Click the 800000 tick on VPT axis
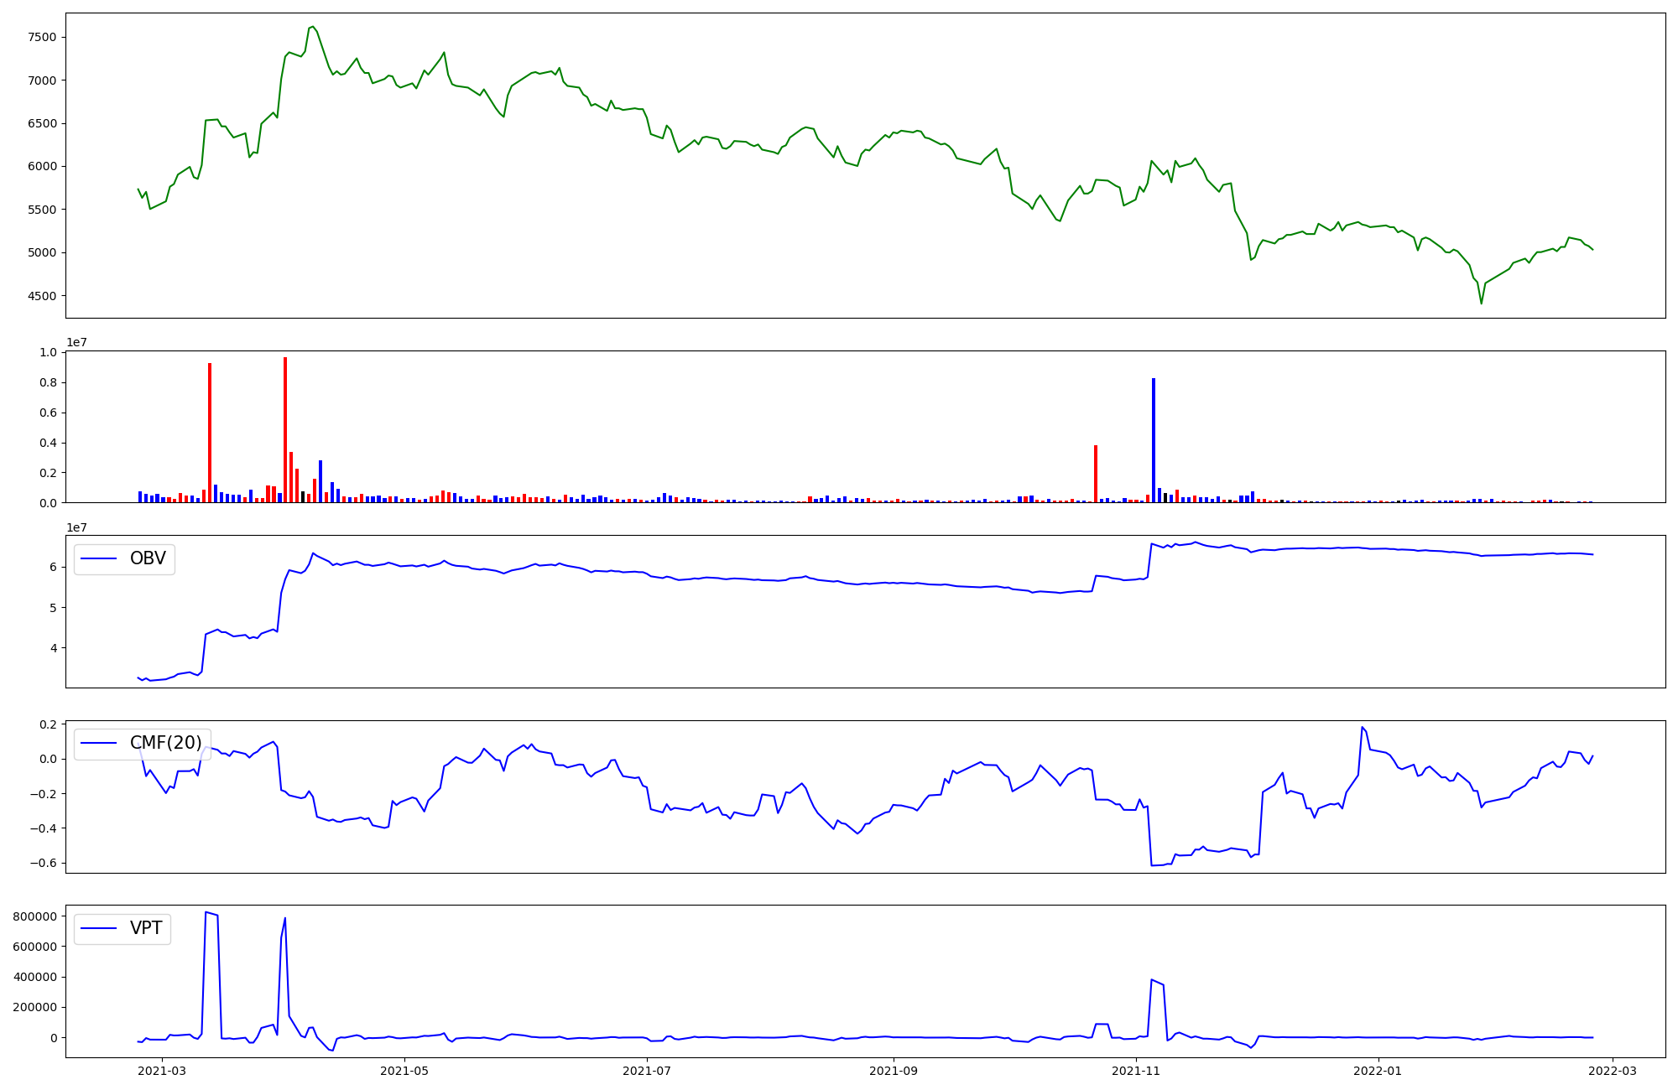 [x=34, y=916]
